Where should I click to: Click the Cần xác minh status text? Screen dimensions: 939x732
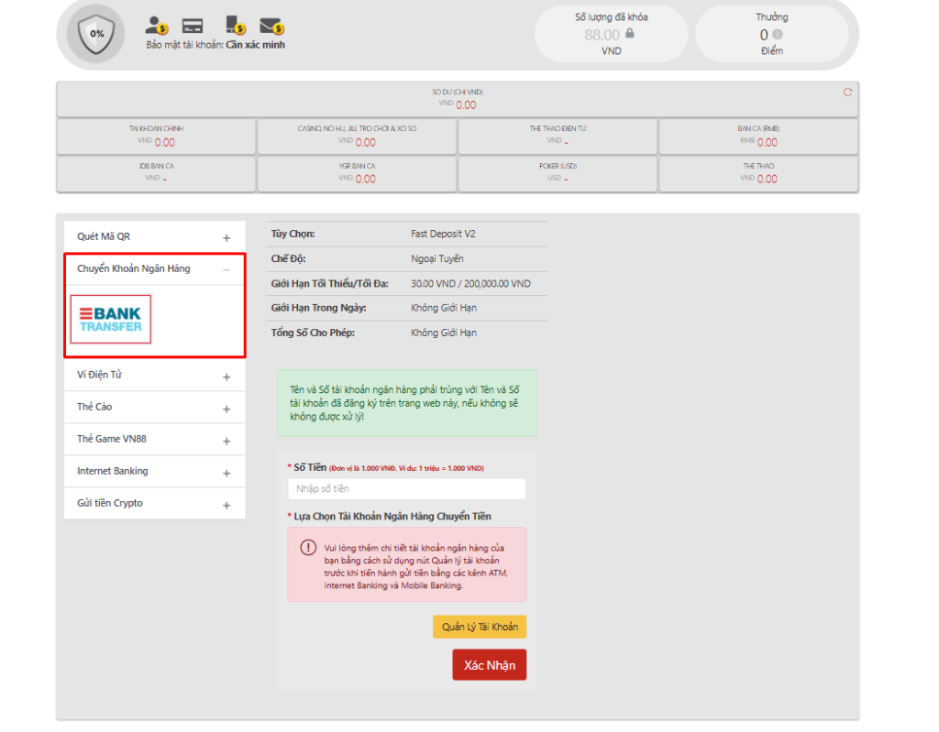pos(255,45)
